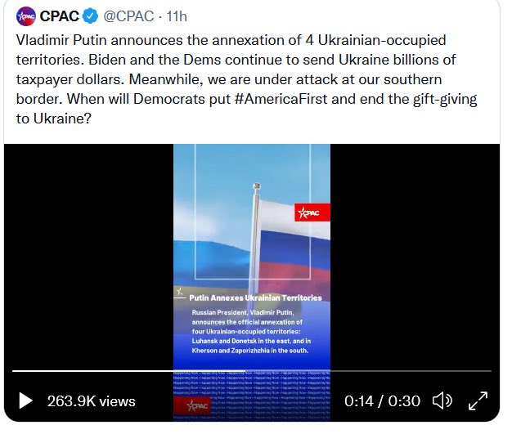Viewport: 512px width, 434px height.
Task: Click the small star icon beside the video headline
Action: (x=179, y=292)
